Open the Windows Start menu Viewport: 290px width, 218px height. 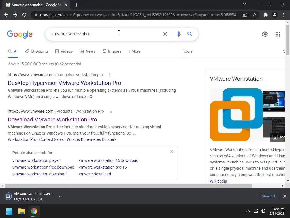tap(9, 211)
